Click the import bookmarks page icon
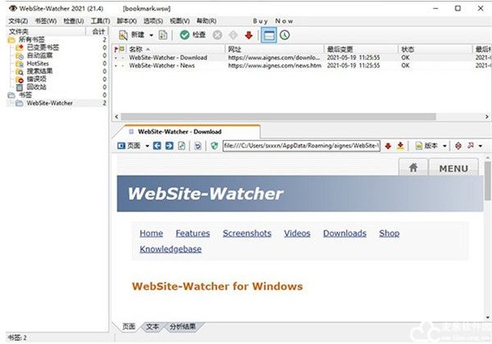 tap(163, 35)
